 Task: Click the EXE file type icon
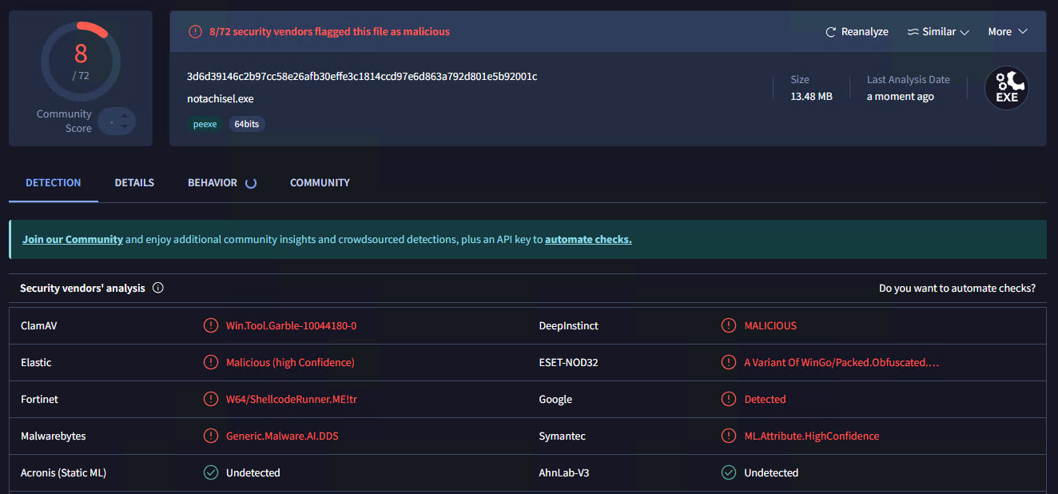[1006, 88]
